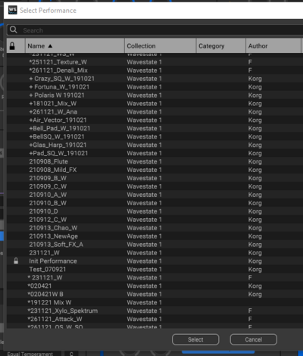Click the magnifier search icon

point(14,30)
